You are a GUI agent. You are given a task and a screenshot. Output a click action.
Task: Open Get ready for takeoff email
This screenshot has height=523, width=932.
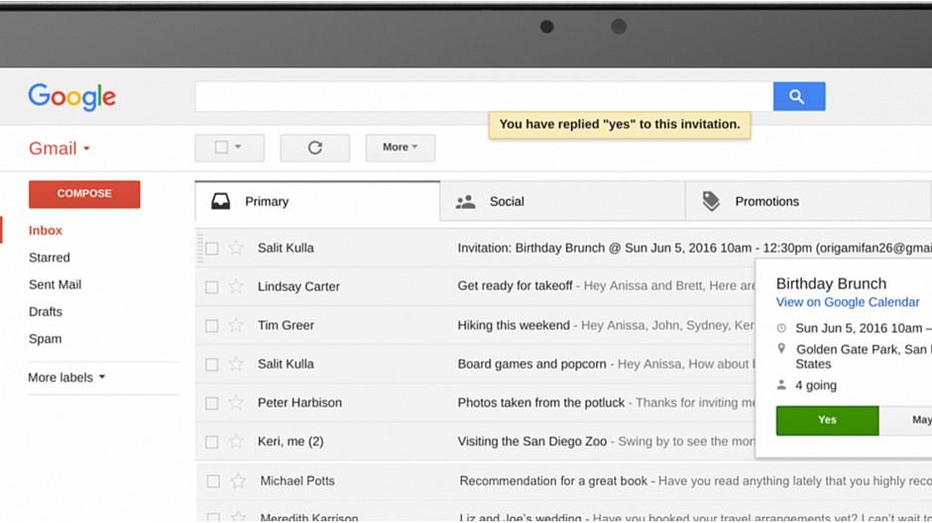pyautogui.click(x=515, y=286)
